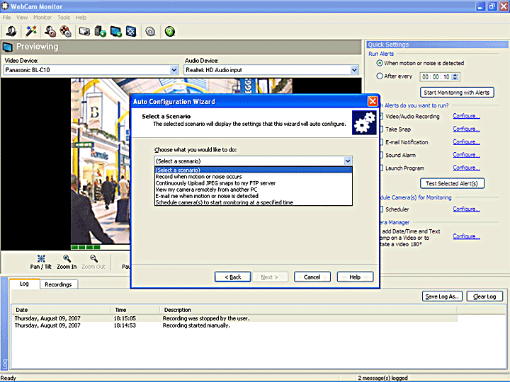Open the Video Device dropdown

174,70
